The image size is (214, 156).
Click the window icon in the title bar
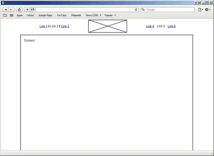pyautogui.click(x=3, y=3)
